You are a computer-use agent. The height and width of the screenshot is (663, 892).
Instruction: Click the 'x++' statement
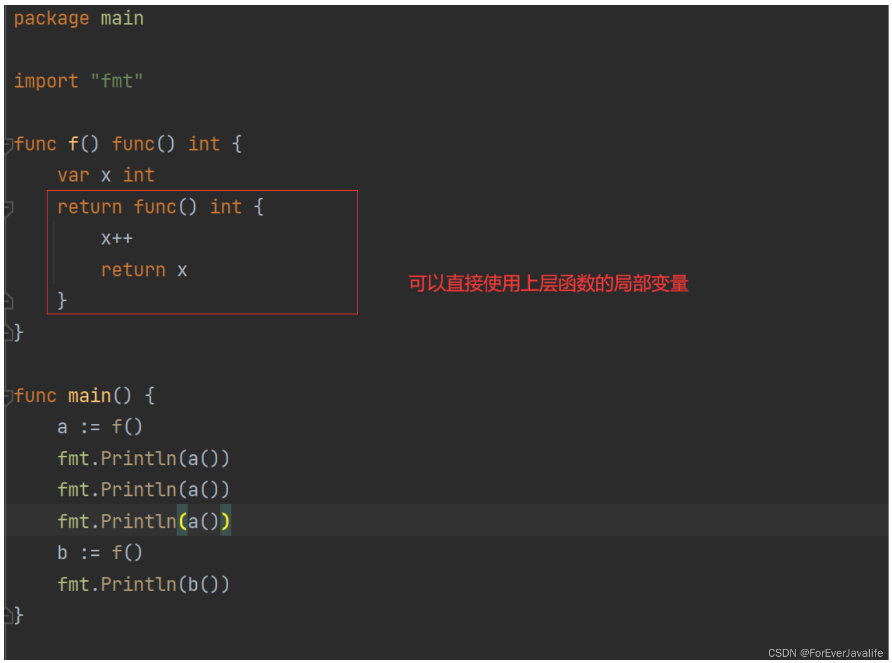point(117,238)
